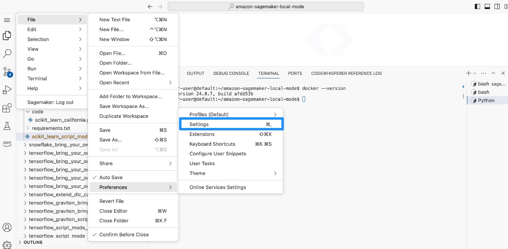Viewport: 508px width, 249px height.
Task: Open the panel's more actions ellipsis
Action: pyautogui.click(x=484, y=73)
